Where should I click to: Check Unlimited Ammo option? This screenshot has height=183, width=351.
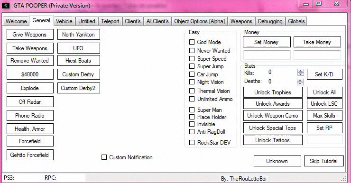click(192, 99)
